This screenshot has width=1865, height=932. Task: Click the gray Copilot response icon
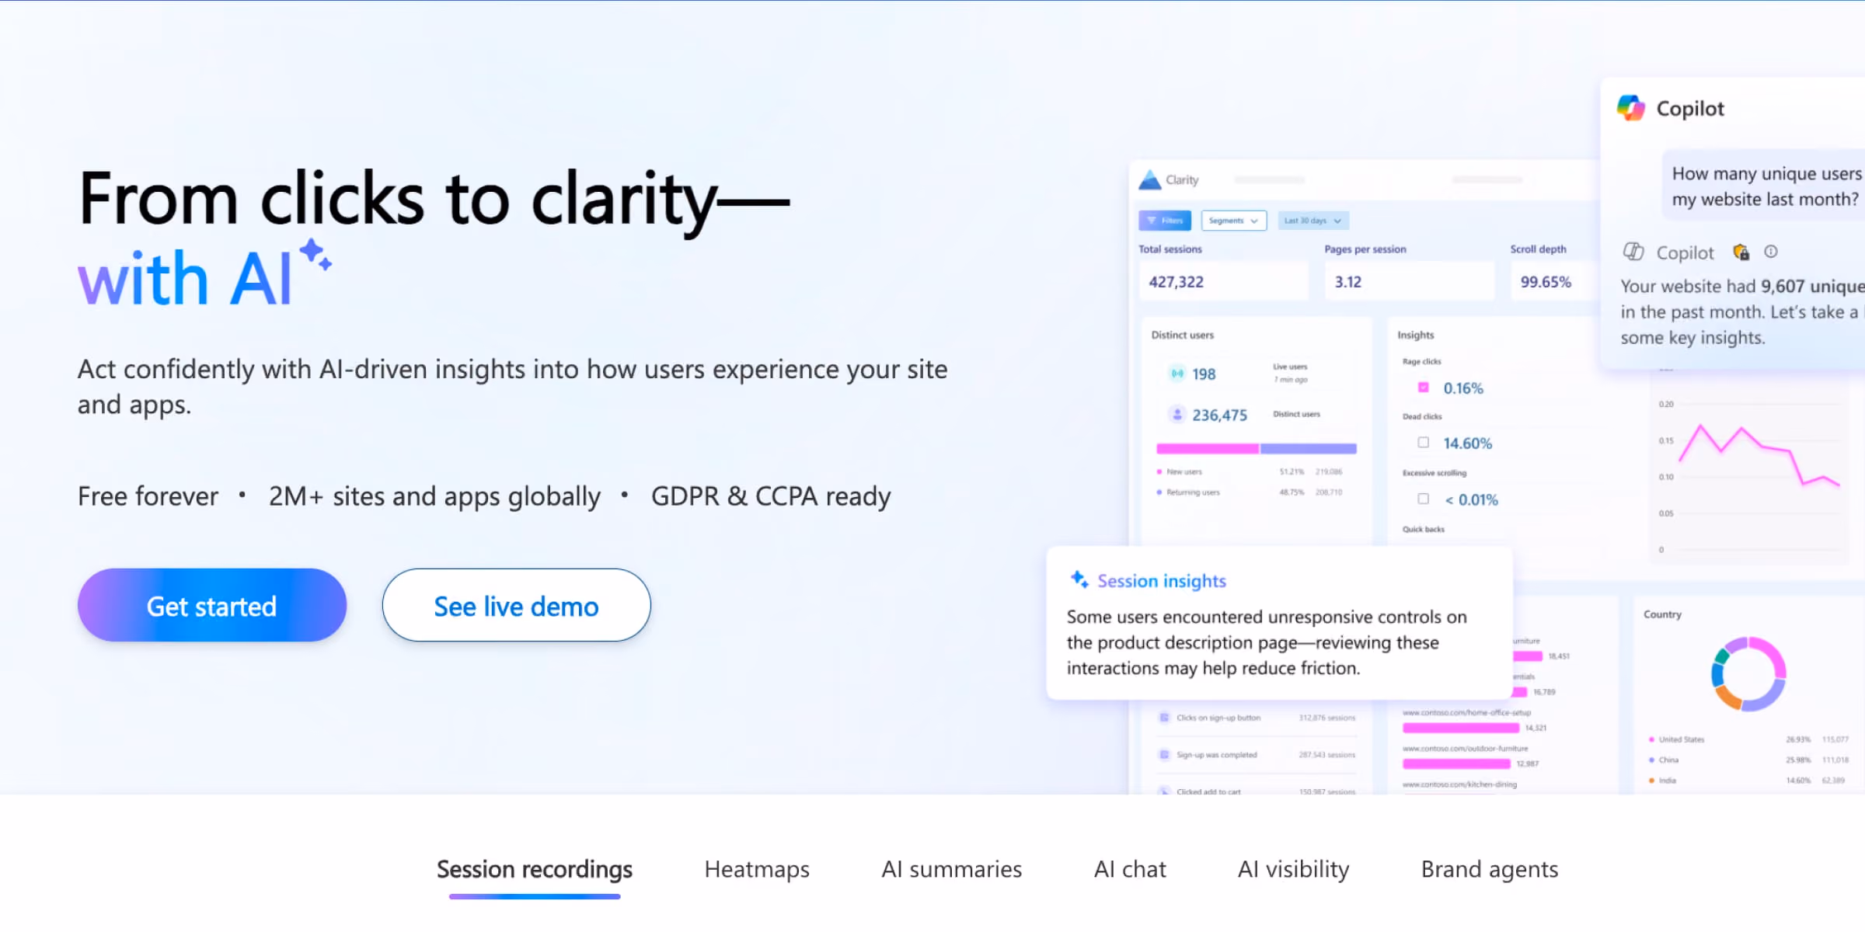click(x=1633, y=252)
